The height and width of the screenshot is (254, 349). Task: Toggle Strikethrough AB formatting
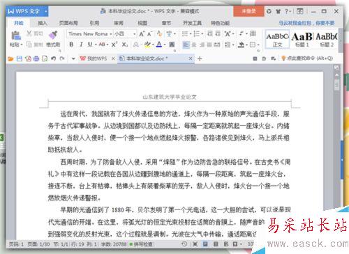(102, 45)
